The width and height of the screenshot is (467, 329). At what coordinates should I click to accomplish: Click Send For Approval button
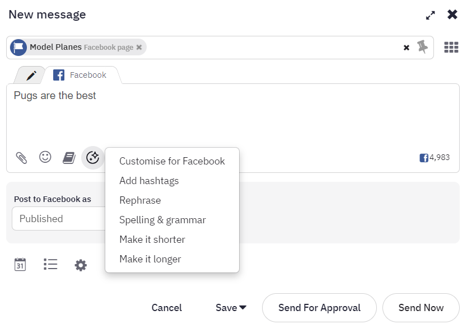tap(319, 308)
